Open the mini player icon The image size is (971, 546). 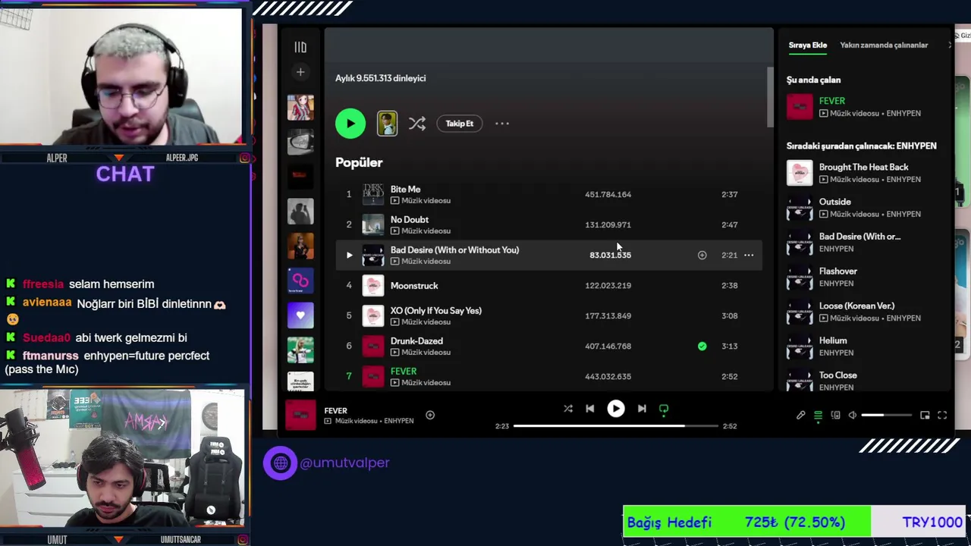[925, 415]
